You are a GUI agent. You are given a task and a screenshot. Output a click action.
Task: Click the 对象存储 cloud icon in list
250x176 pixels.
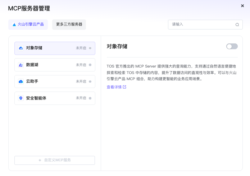21,48
